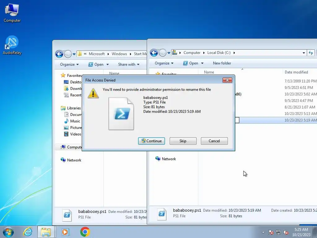Click the warning triangle icon in dialog
317x238 pixels.
pyautogui.click(x=93, y=93)
